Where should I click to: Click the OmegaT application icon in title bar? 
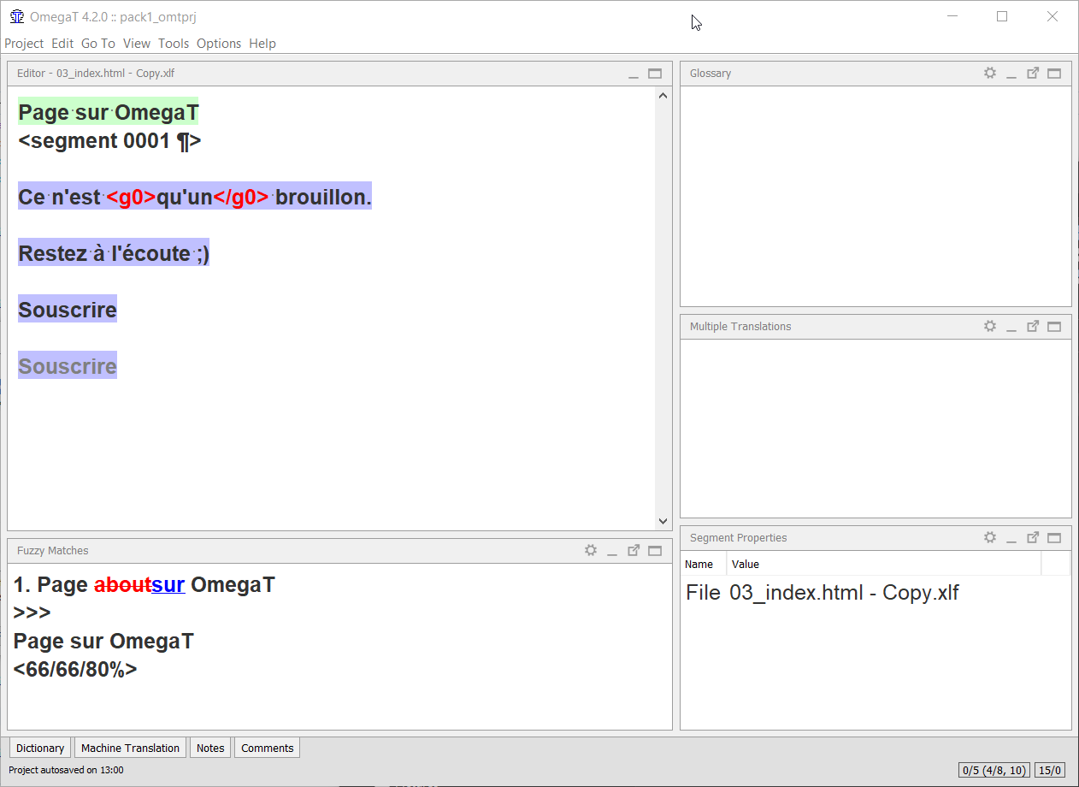[x=16, y=16]
